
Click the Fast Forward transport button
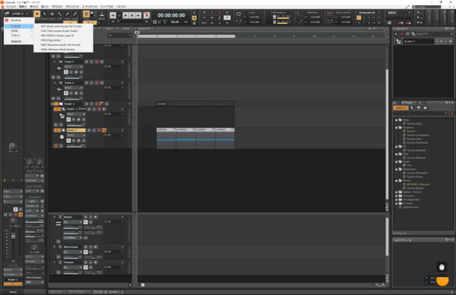point(139,15)
